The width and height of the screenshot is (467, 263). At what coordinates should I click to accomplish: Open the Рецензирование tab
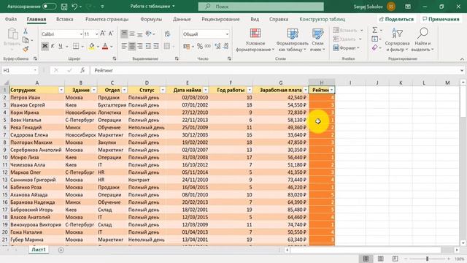(x=220, y=19)
